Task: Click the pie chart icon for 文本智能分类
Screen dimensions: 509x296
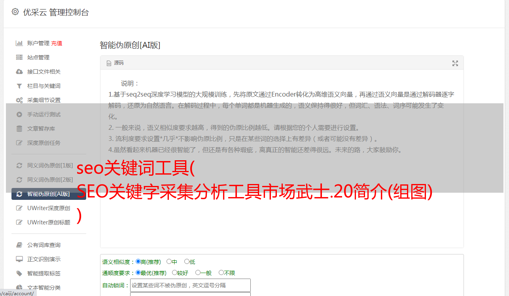Action: coord(19,288)
